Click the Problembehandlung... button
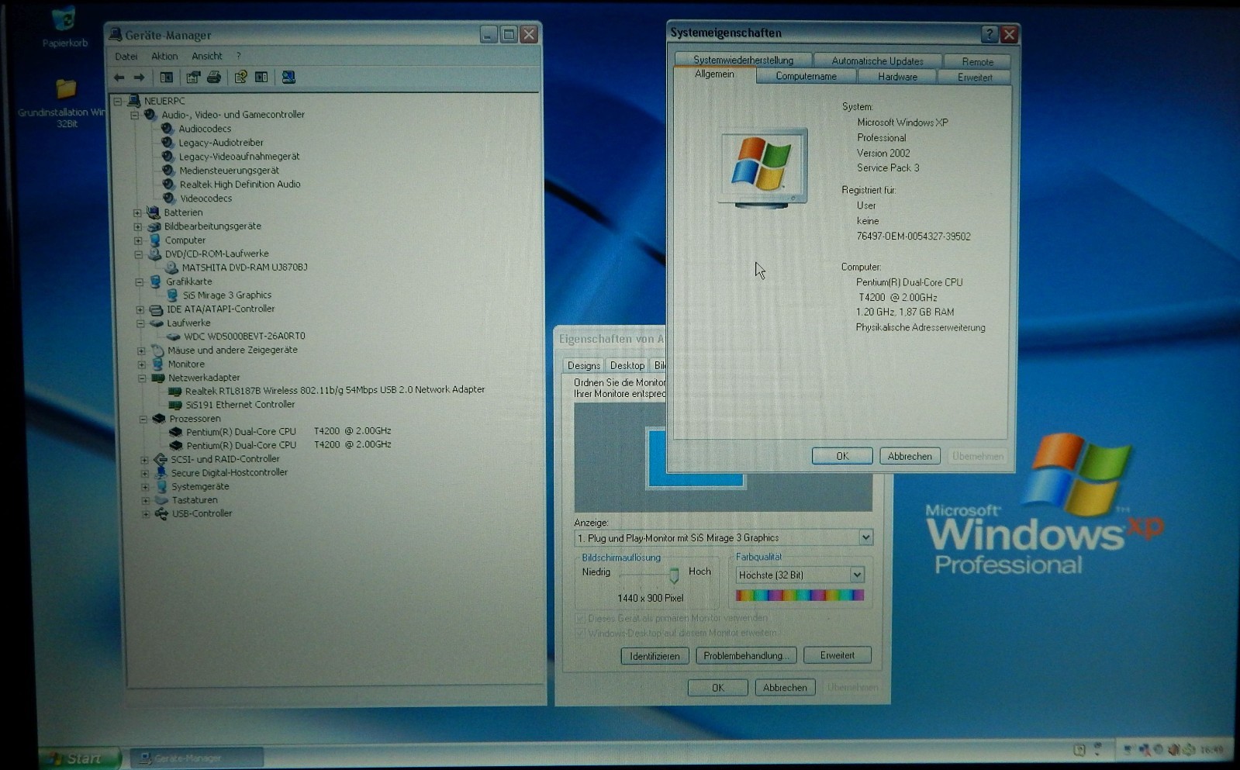Image resolution: width=1240 pixels, height=770 pixels. (746, 656)
